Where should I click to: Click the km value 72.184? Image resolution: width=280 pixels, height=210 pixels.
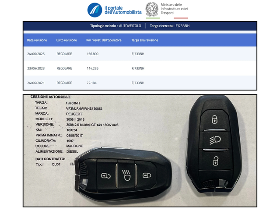tap(91, 83)
